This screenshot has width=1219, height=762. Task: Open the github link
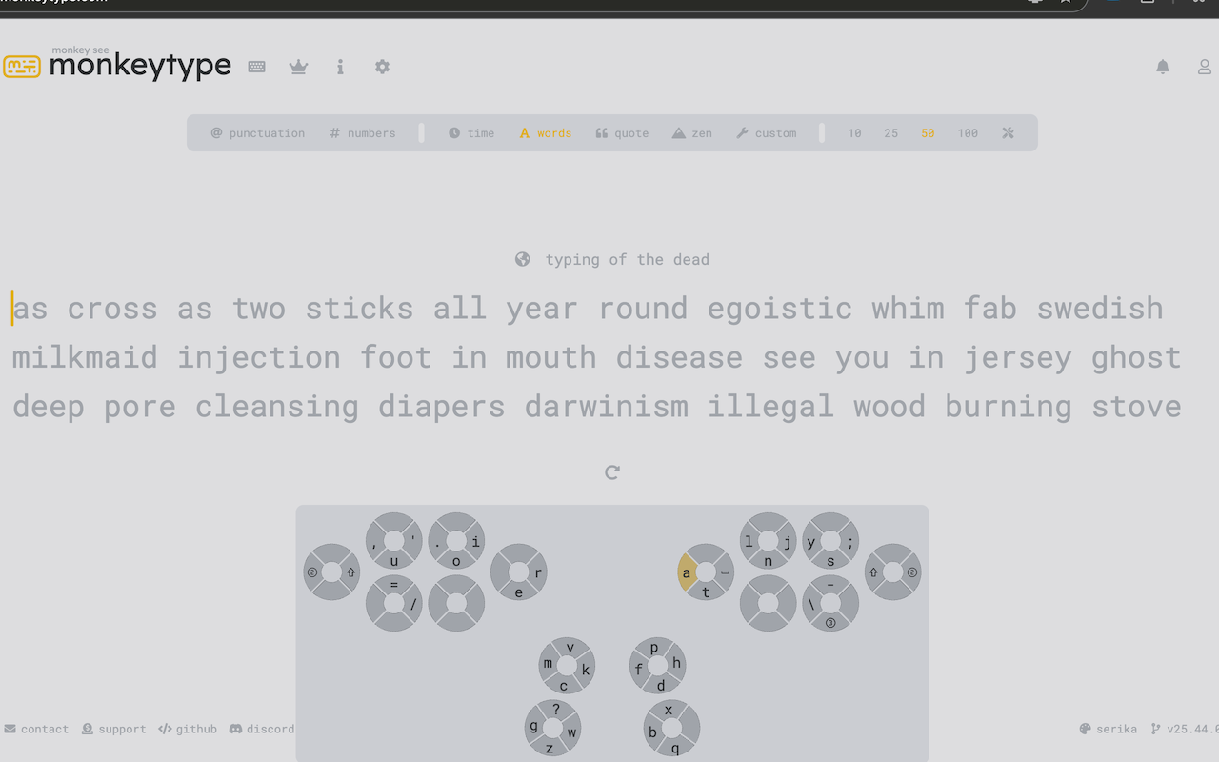click(188, 729)
